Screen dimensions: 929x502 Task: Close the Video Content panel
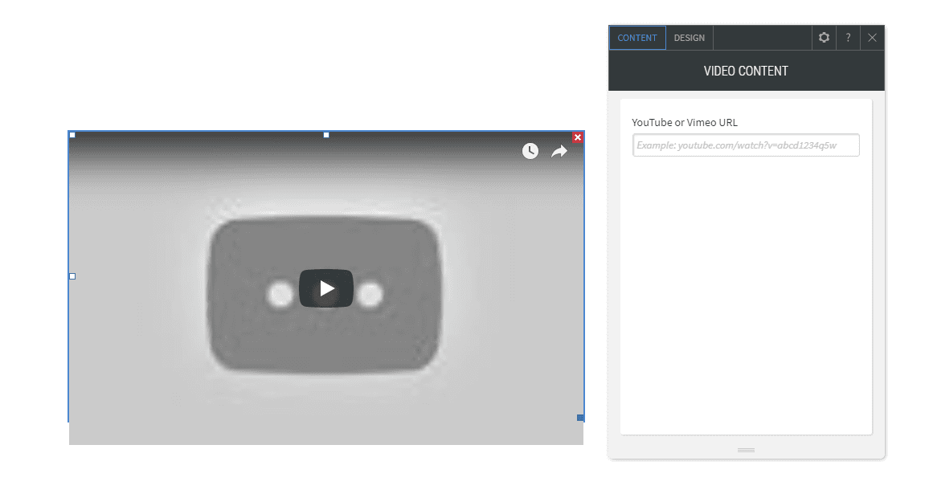[872, 37]
